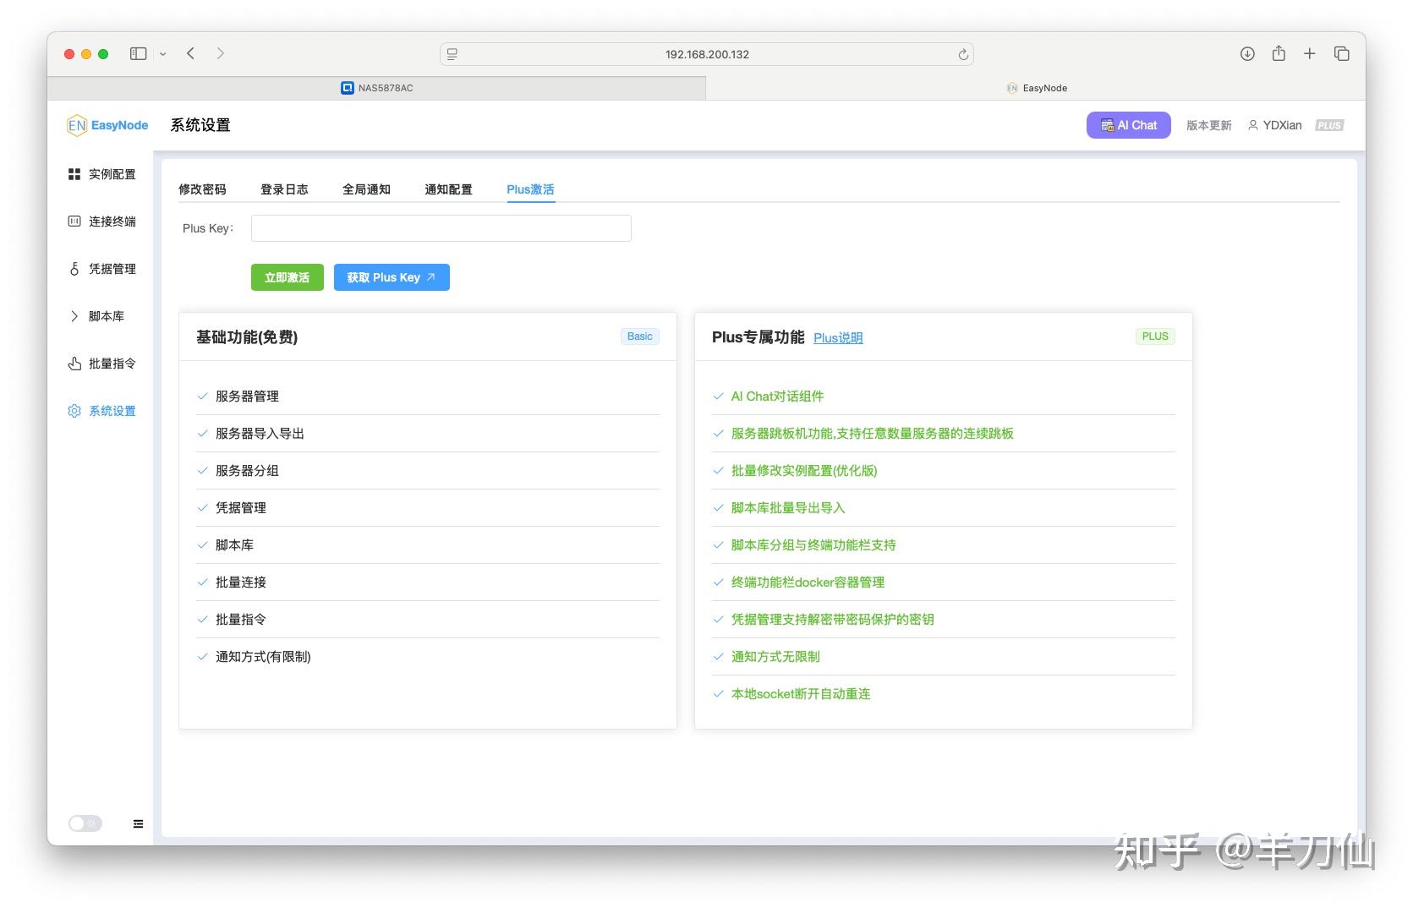1413x908 pixels.
Task: Reload the page in Safari toolbar
Action: coord(963,53)
